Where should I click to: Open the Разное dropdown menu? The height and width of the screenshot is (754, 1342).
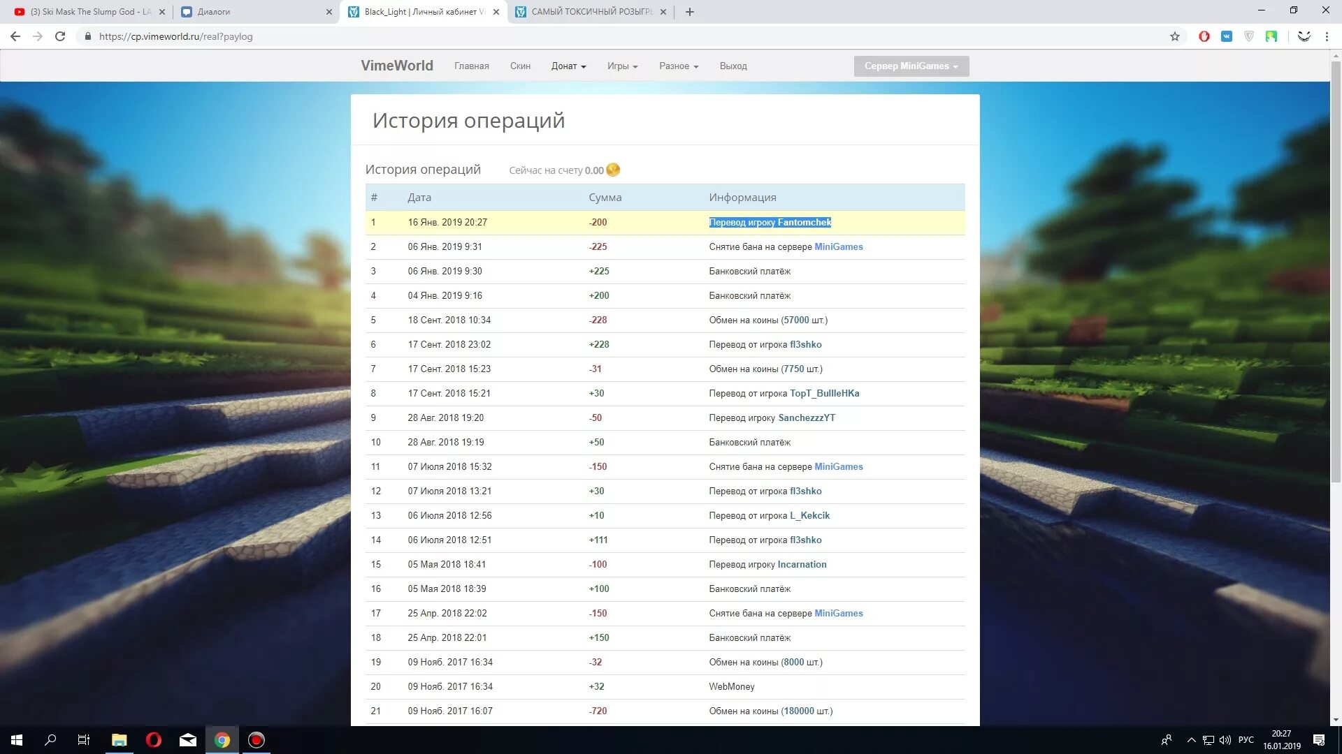click(677, 66)
